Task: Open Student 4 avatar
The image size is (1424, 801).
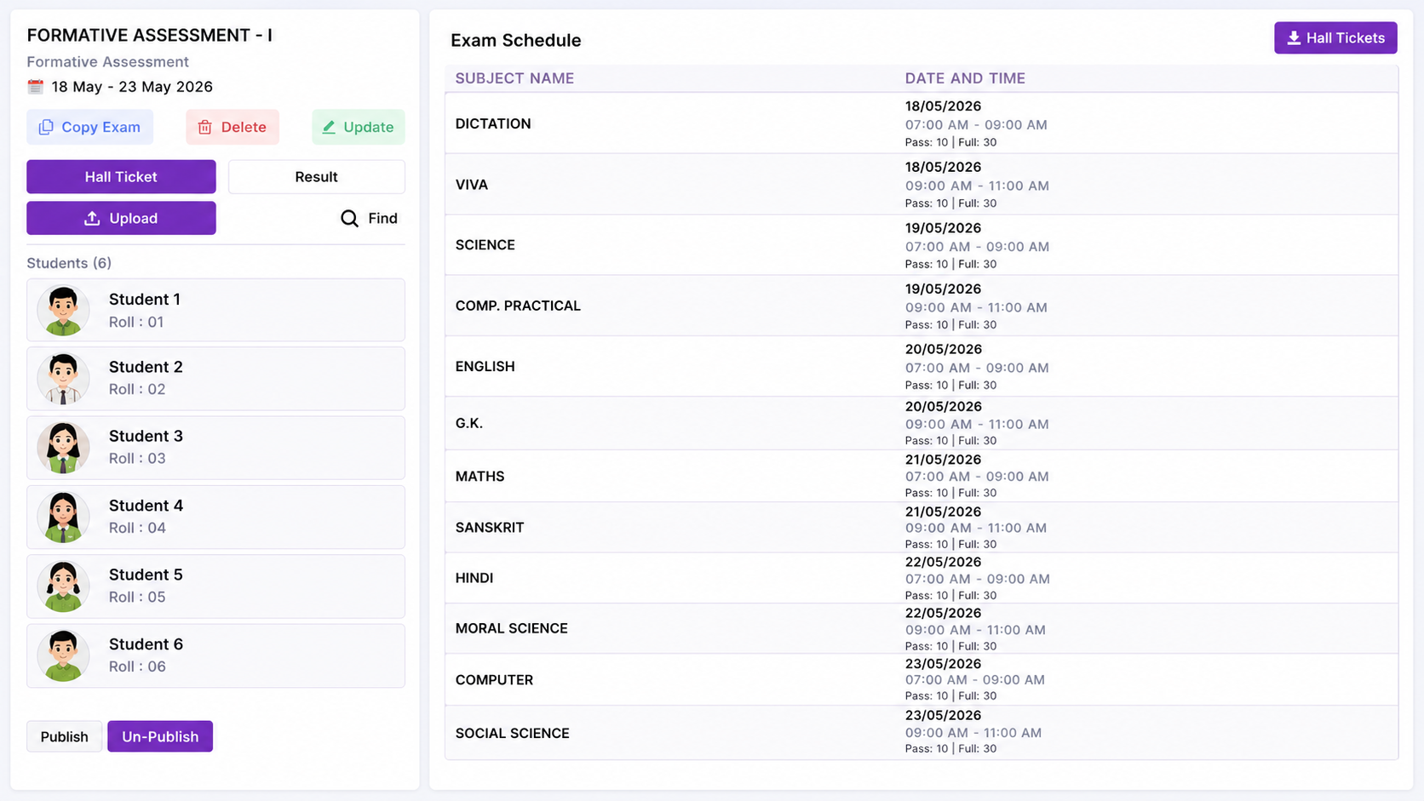Action: [63, 517]
